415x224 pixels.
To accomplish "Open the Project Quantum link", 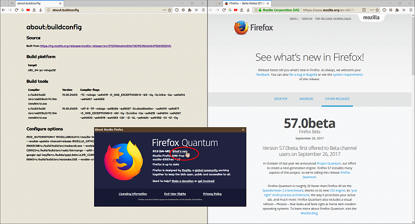I will point(329,164).
